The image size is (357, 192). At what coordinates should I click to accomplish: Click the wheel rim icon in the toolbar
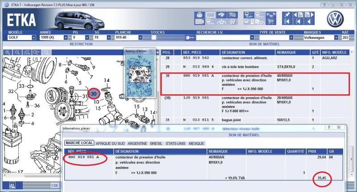[x=232, y=21]
